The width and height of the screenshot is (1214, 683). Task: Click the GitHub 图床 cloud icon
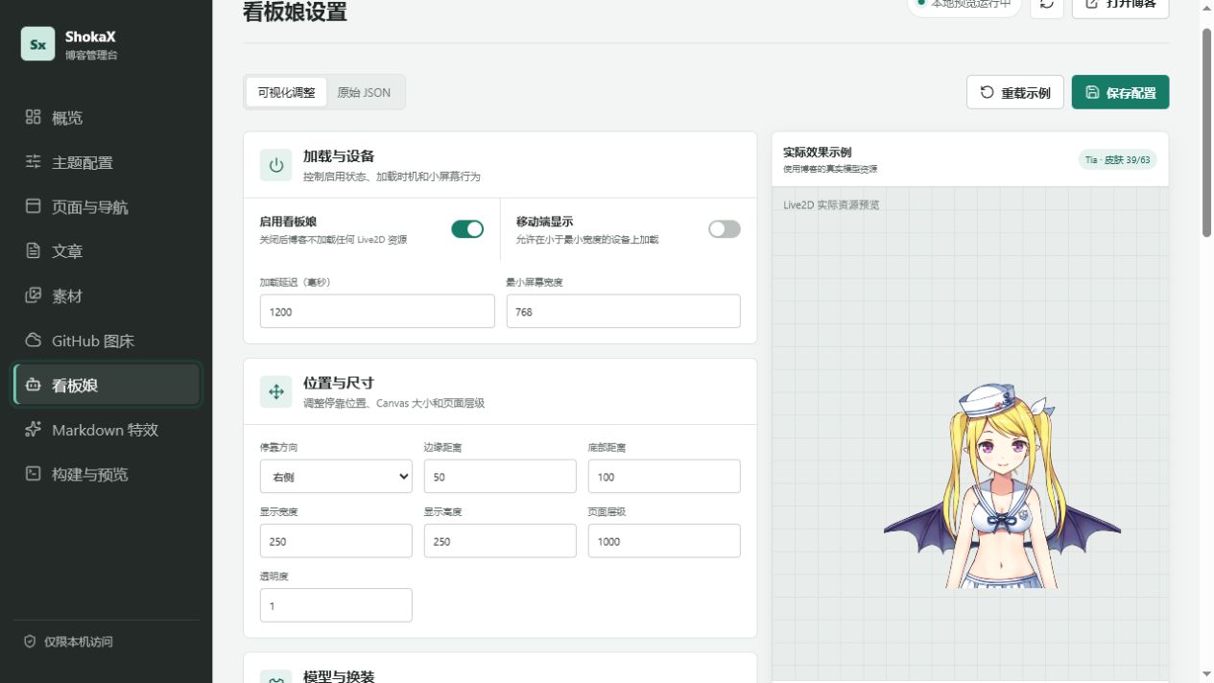pyautogui.click(x=34, y=341)
